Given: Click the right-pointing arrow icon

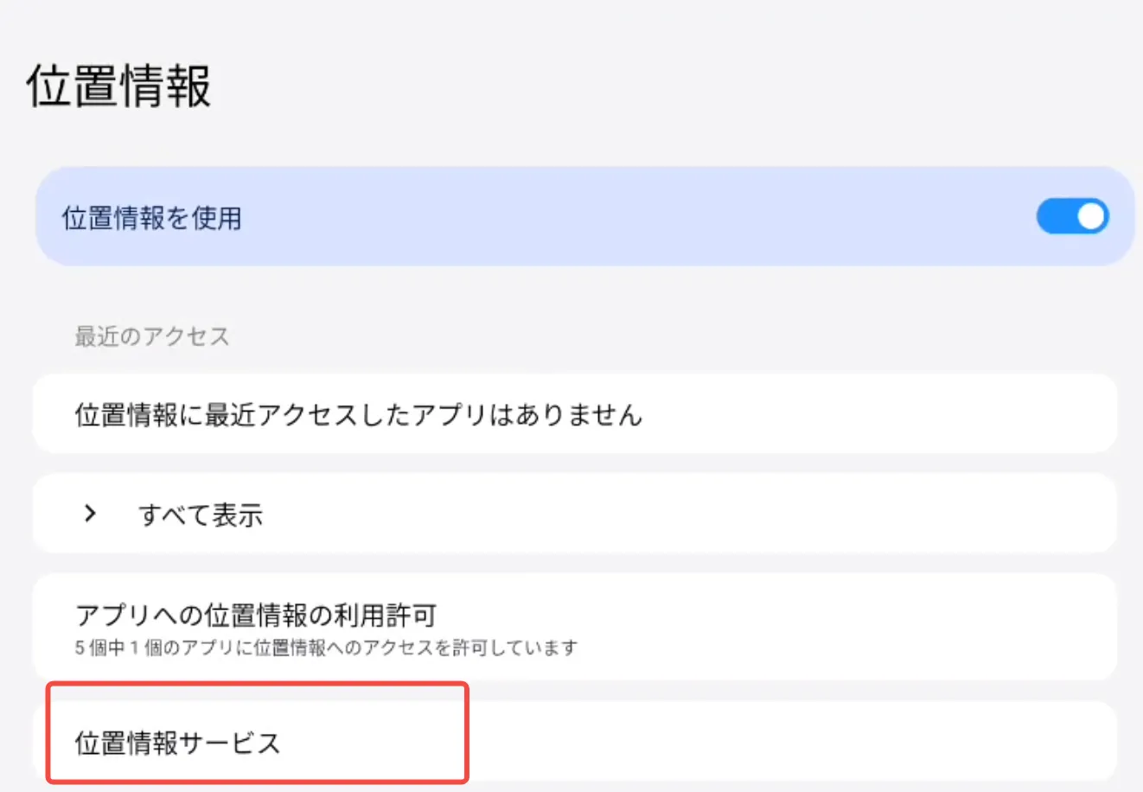Looking at the screenshot, I should point(90,514).
